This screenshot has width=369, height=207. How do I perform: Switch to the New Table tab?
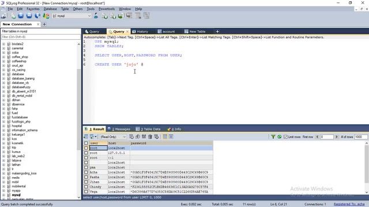tap(195, 32)
